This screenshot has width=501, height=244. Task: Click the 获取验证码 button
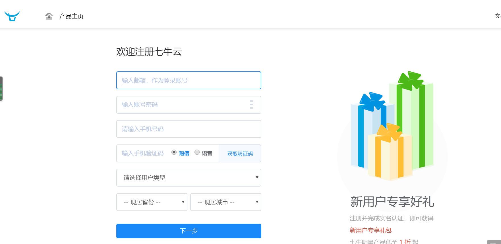click(240, 154)
